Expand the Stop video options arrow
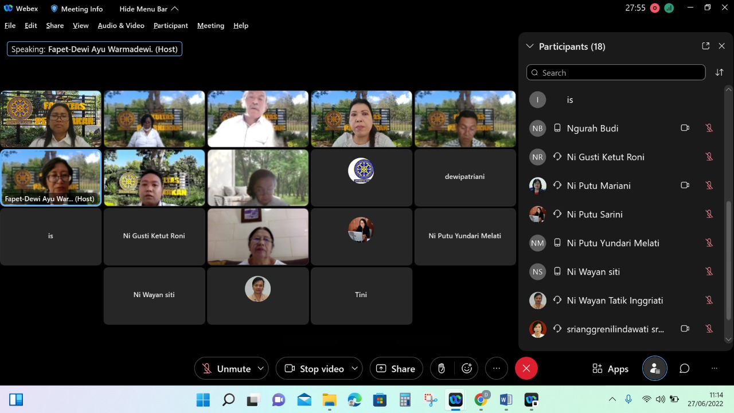This screenshot has width=734, height=413. (355, 368)
